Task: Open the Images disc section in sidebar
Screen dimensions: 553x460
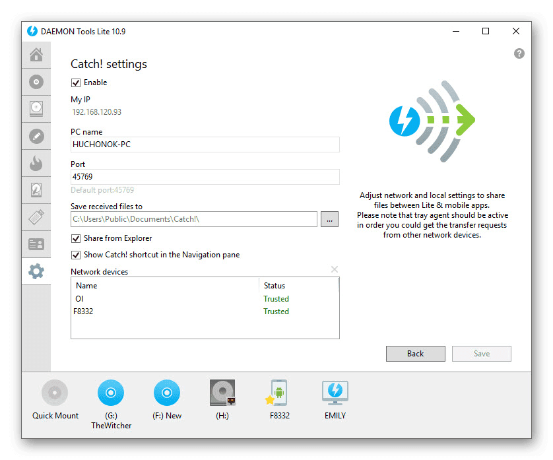Action: click(36, 82)
